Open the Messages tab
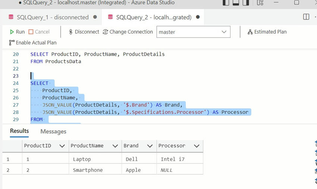317x189 pixels. point(53,131)
